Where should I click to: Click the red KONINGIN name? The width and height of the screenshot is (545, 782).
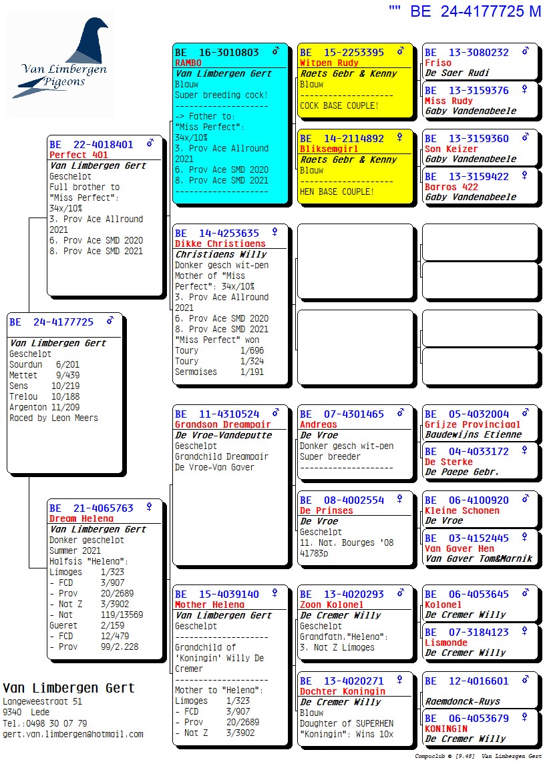446,729
